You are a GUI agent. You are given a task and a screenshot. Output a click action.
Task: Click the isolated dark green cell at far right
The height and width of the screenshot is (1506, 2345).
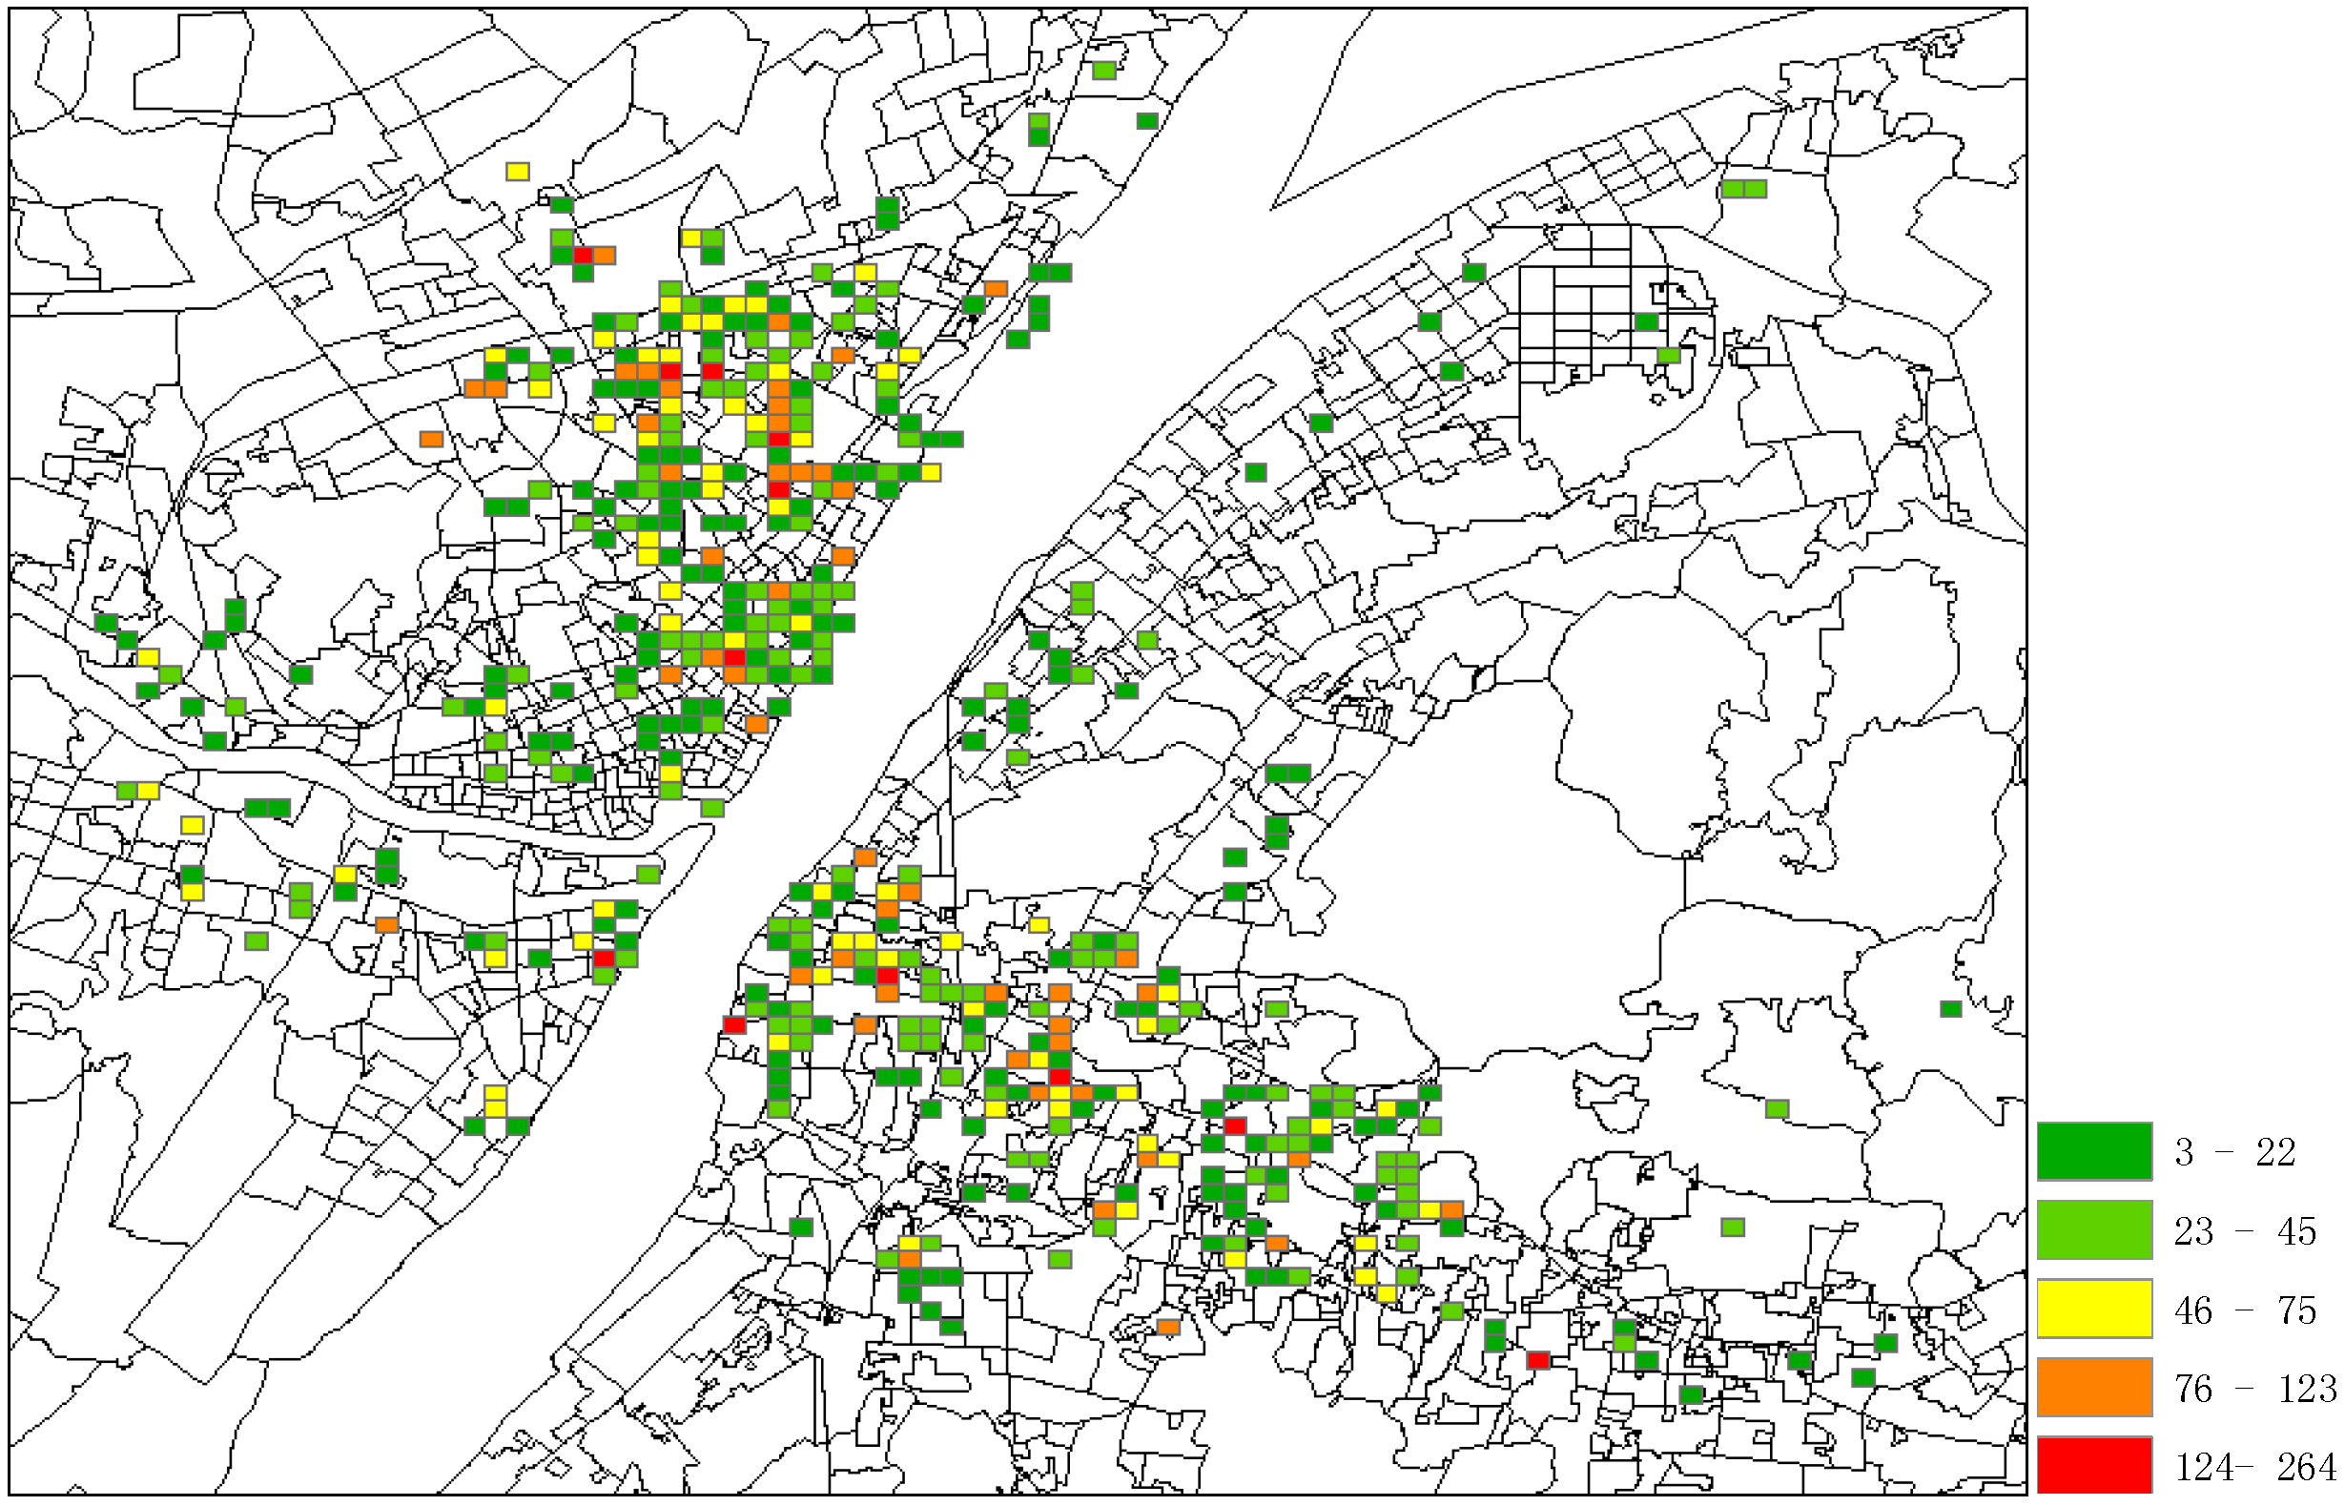[x=1950, y=1008]
